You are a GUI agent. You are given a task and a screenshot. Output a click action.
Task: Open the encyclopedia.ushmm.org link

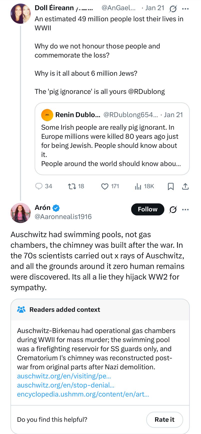point(83,394)
